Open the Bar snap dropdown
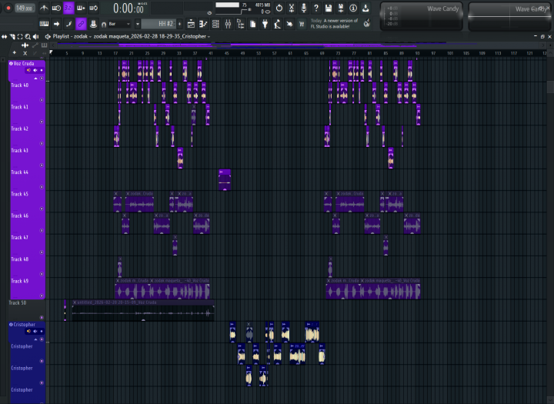This screenshot has height=404, width=554. click(122, 24)
